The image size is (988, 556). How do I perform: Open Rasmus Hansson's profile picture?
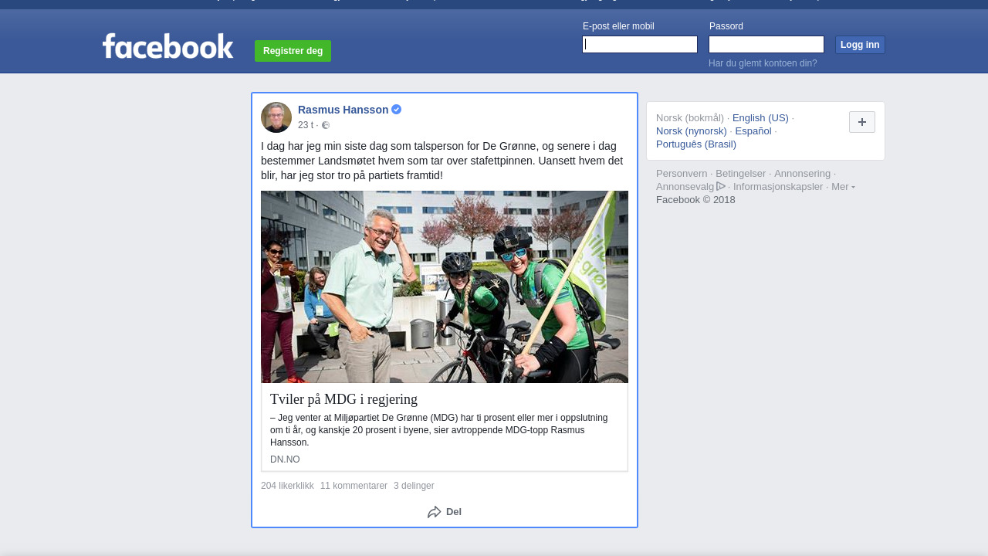[x=276, y=117]
